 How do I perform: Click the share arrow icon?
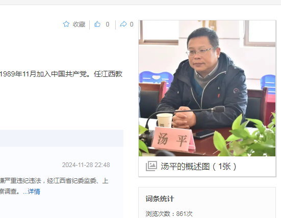123,24
